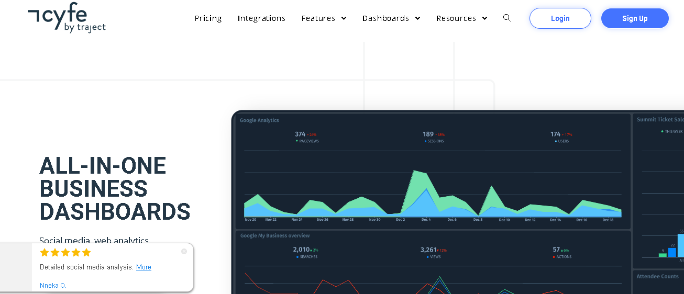Select the 374 Pageviews metric
The height and width of the screenshot is (294, 684).
306,137
